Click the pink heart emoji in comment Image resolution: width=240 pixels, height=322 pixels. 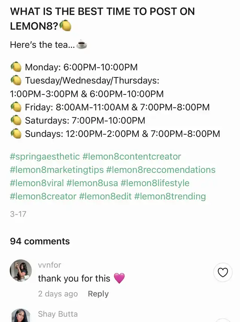119,278
